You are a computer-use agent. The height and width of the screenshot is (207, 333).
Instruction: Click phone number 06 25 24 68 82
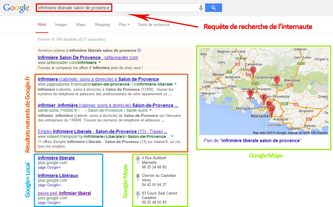[154, 167]
